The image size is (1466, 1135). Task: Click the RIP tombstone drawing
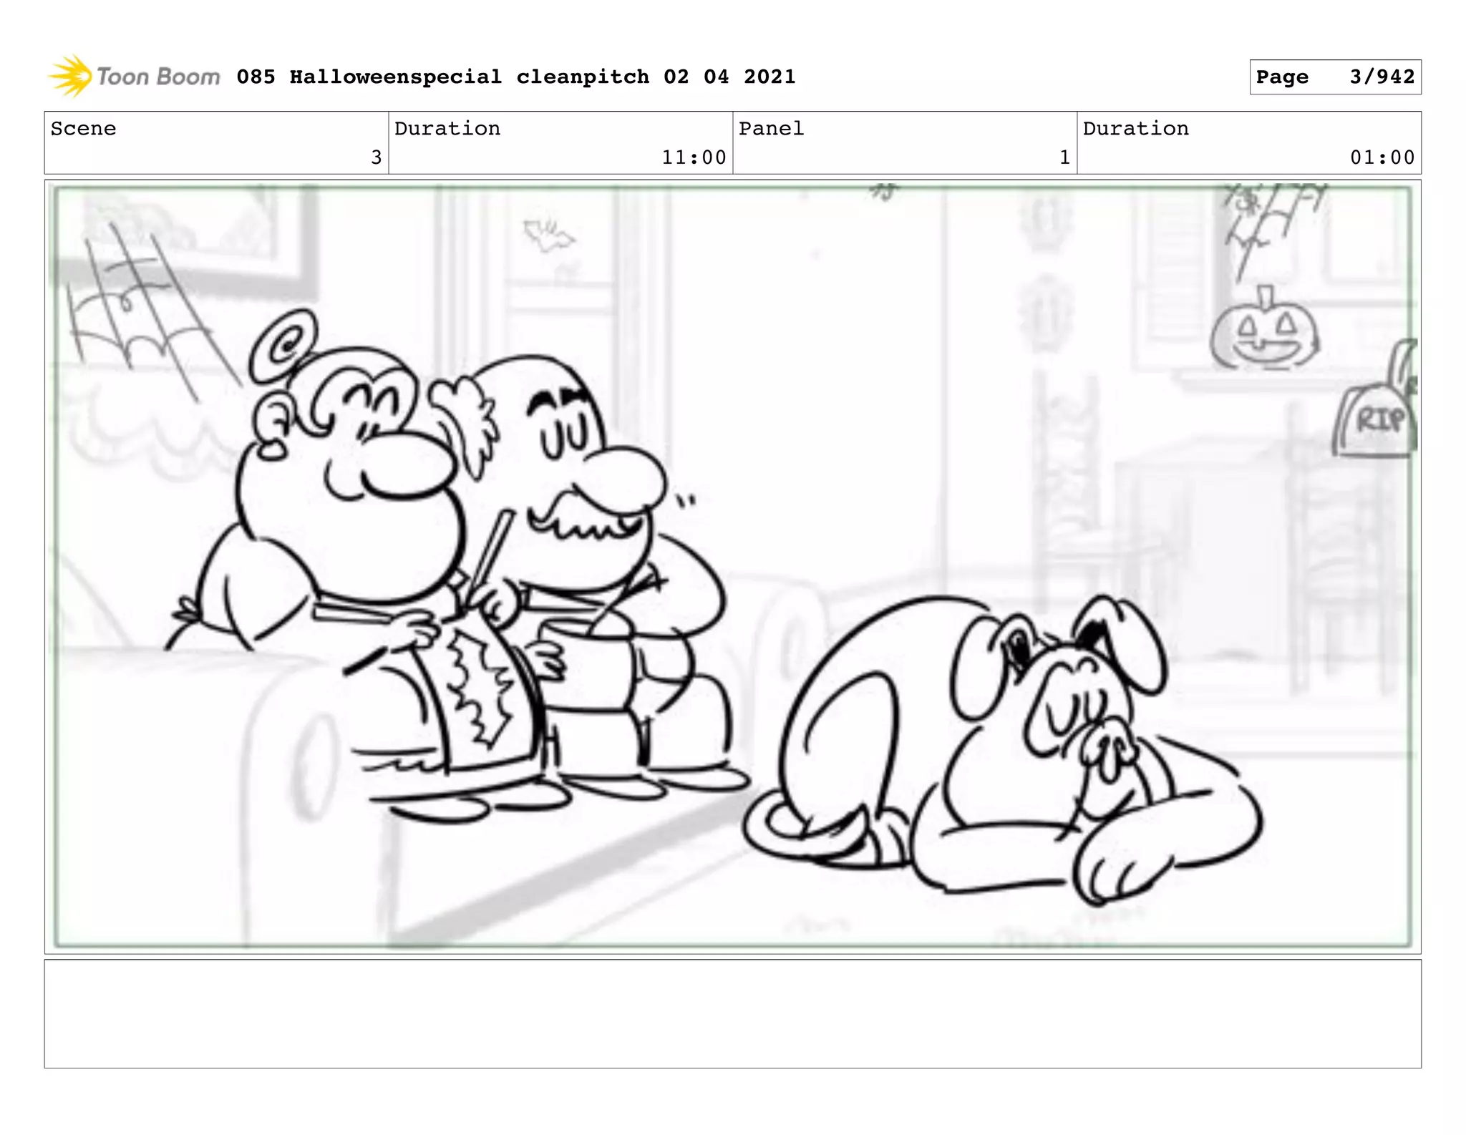click(1377, 421)
